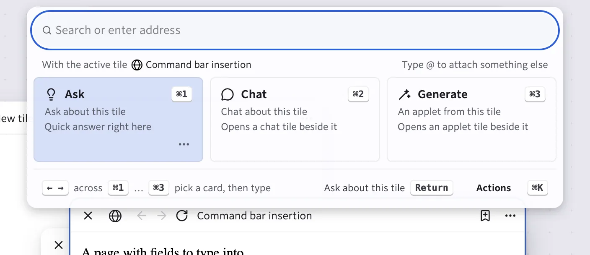This screenshot has height=255, width=590.
Task: Select the Ask card
Action: click(x=118, y=120)
